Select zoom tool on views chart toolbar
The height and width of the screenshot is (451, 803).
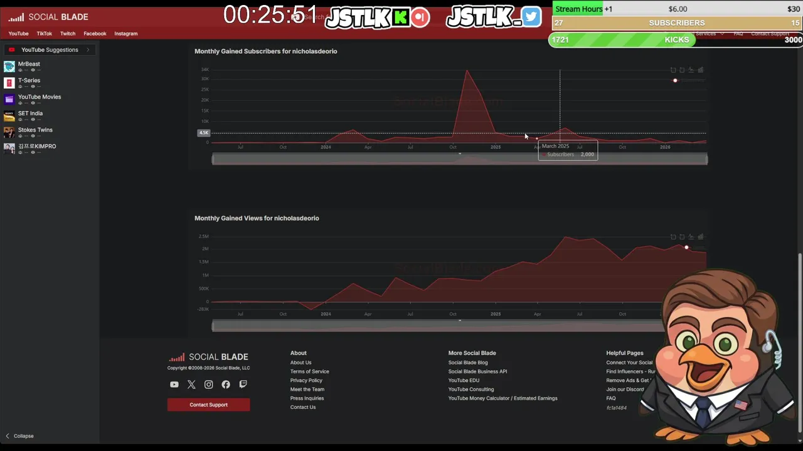(673, 237)
